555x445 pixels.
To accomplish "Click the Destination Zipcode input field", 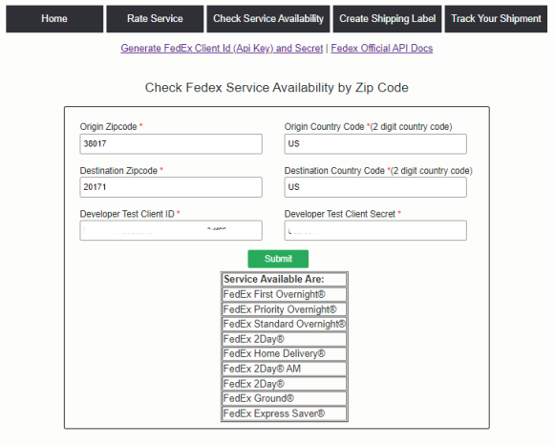I will click(x=171, y=187).
